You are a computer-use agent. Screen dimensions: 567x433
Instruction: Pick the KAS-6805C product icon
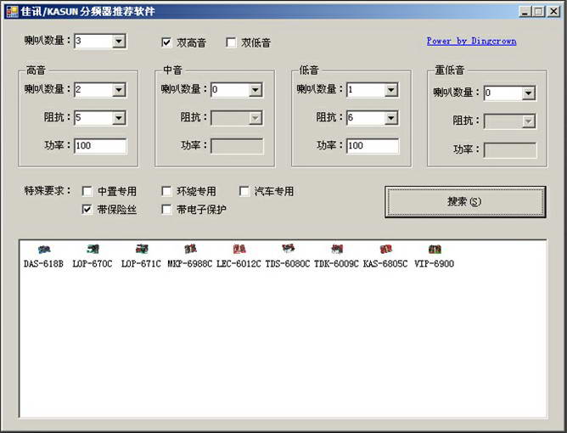tap(385, 250)
